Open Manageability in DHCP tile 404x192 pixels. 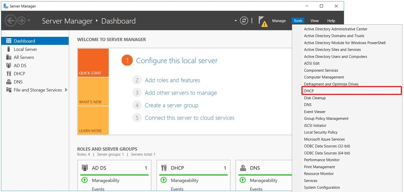point(185,180)
